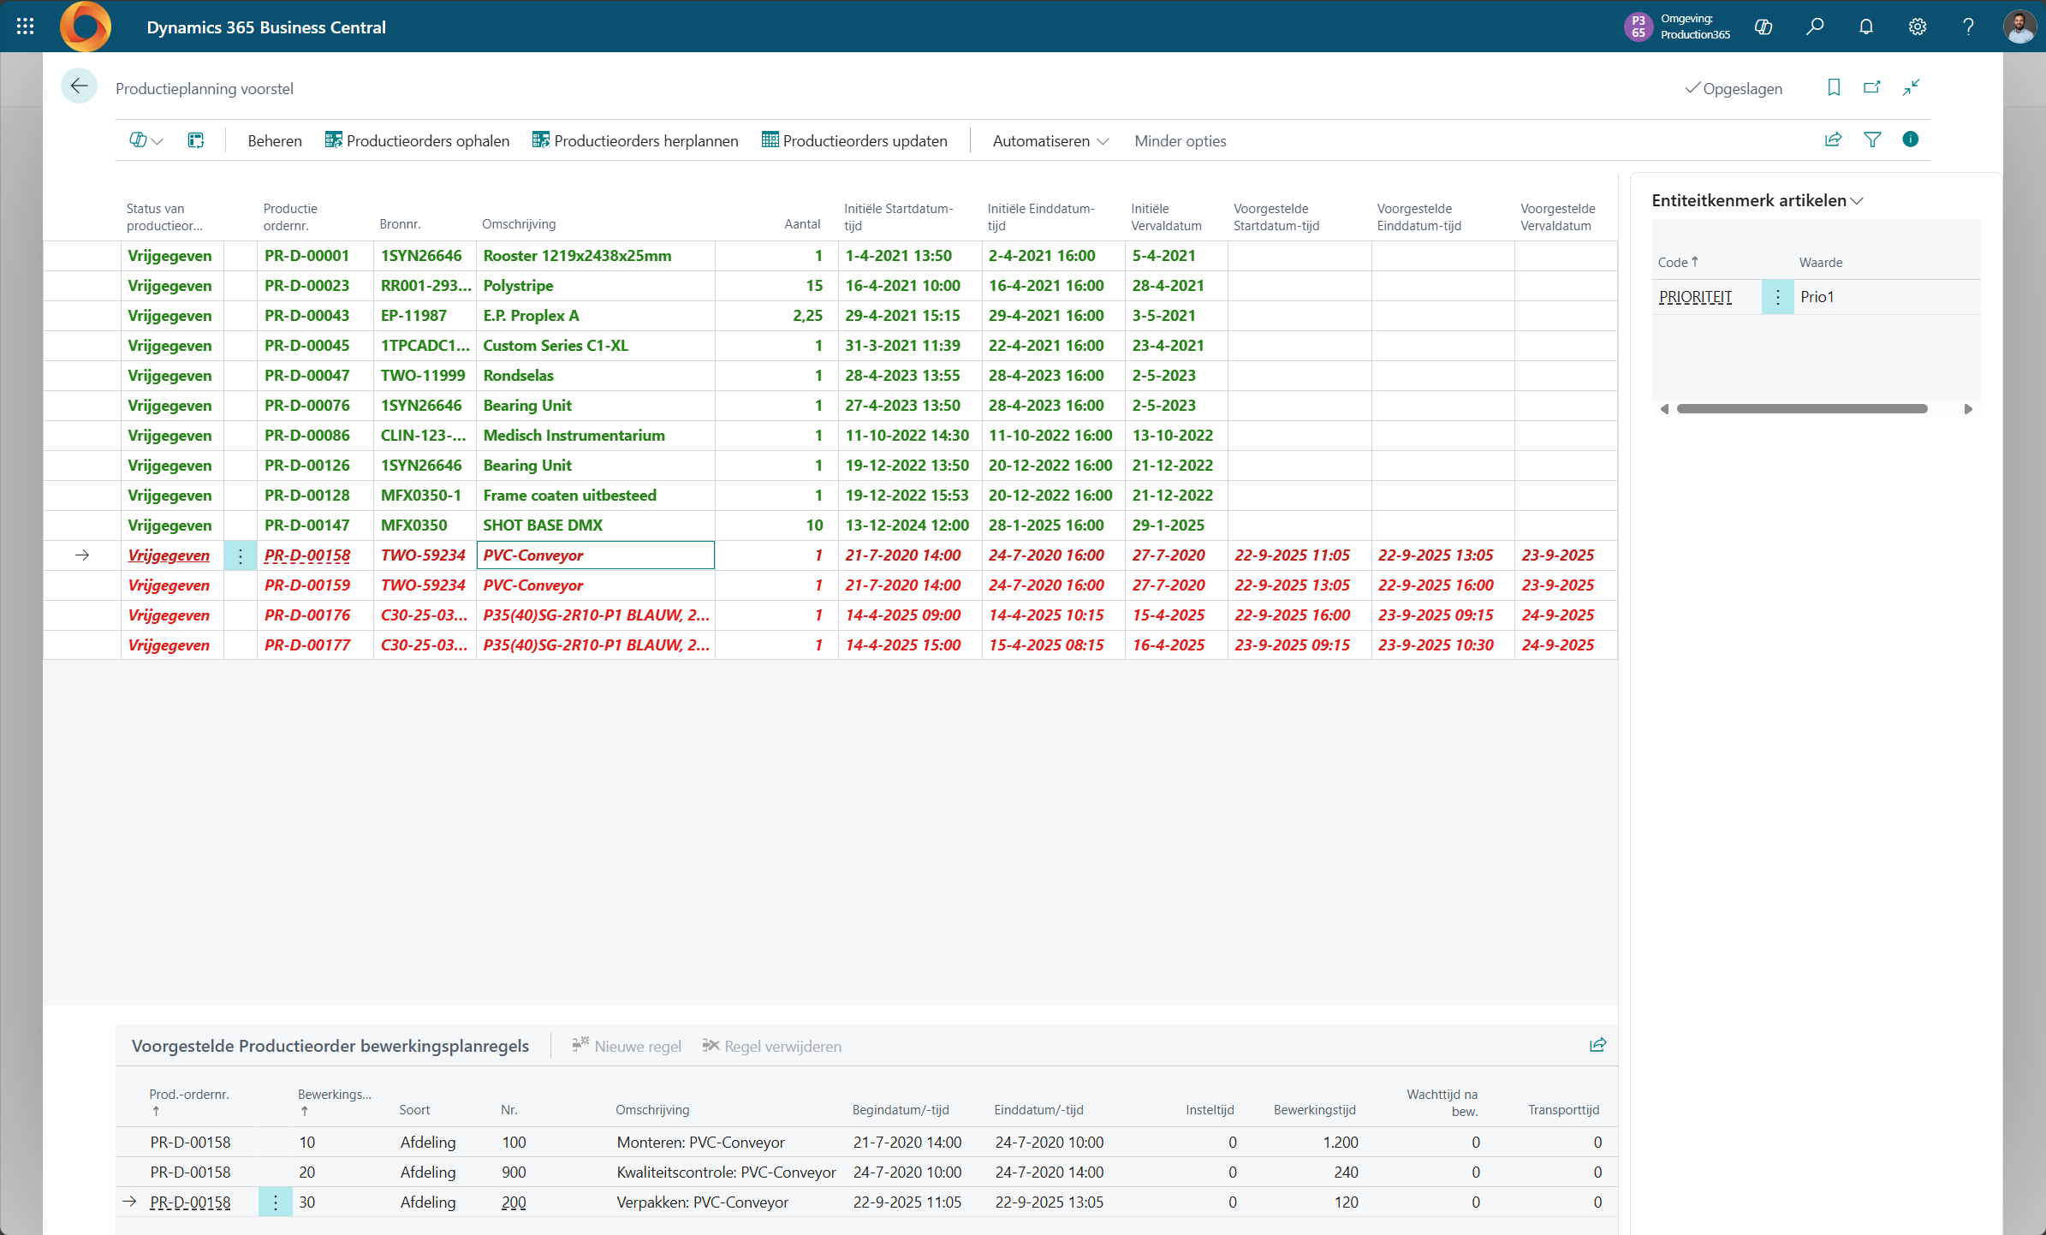Open the Copilot dropdown in the action bar

(x=146, y=140)
